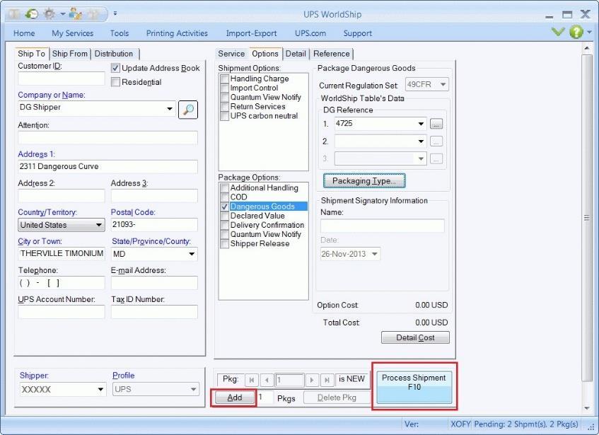Click the address book search magnifier icon

click(x=188, y=110)
